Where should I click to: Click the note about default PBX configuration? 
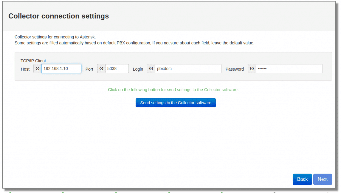[x=135, y=43]
